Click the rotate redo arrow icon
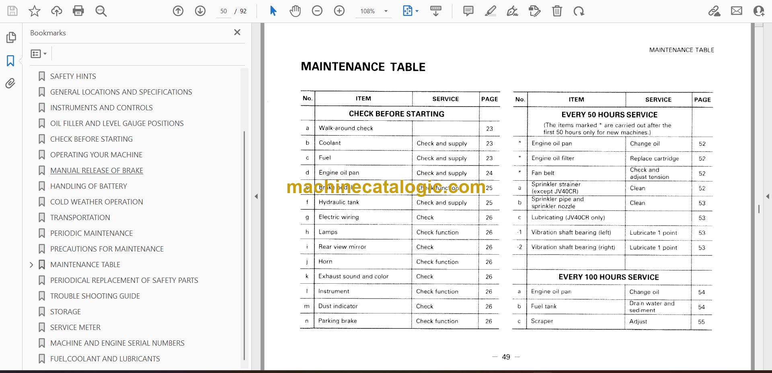 [x=579, y=11]
